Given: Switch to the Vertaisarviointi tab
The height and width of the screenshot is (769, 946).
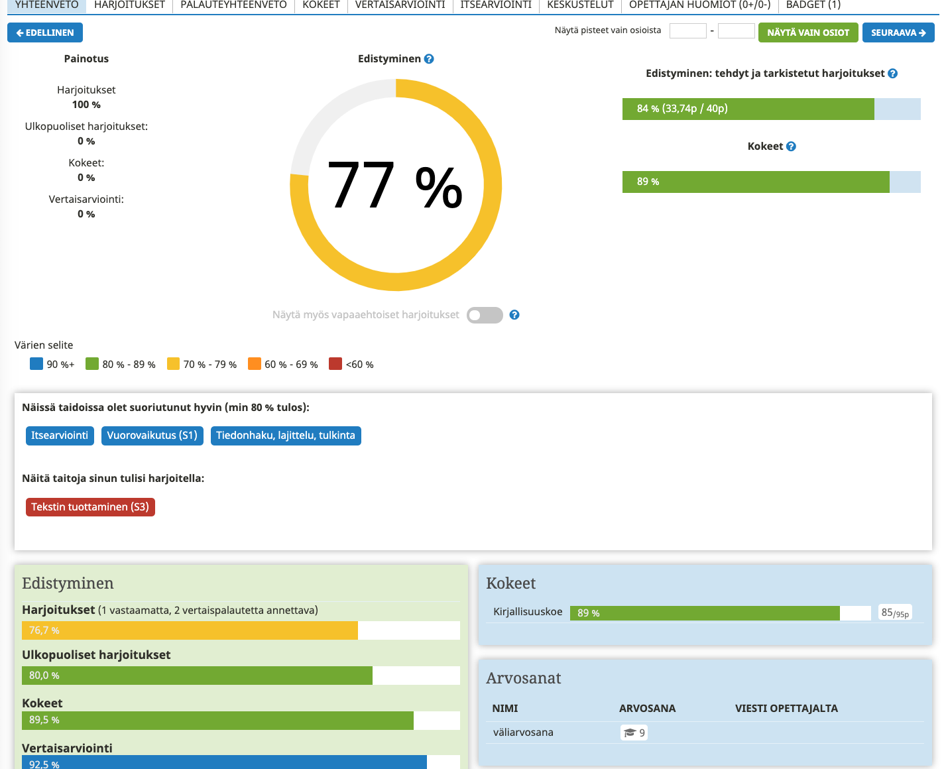Looking at the screenshot, I should [x=400, y=5].
